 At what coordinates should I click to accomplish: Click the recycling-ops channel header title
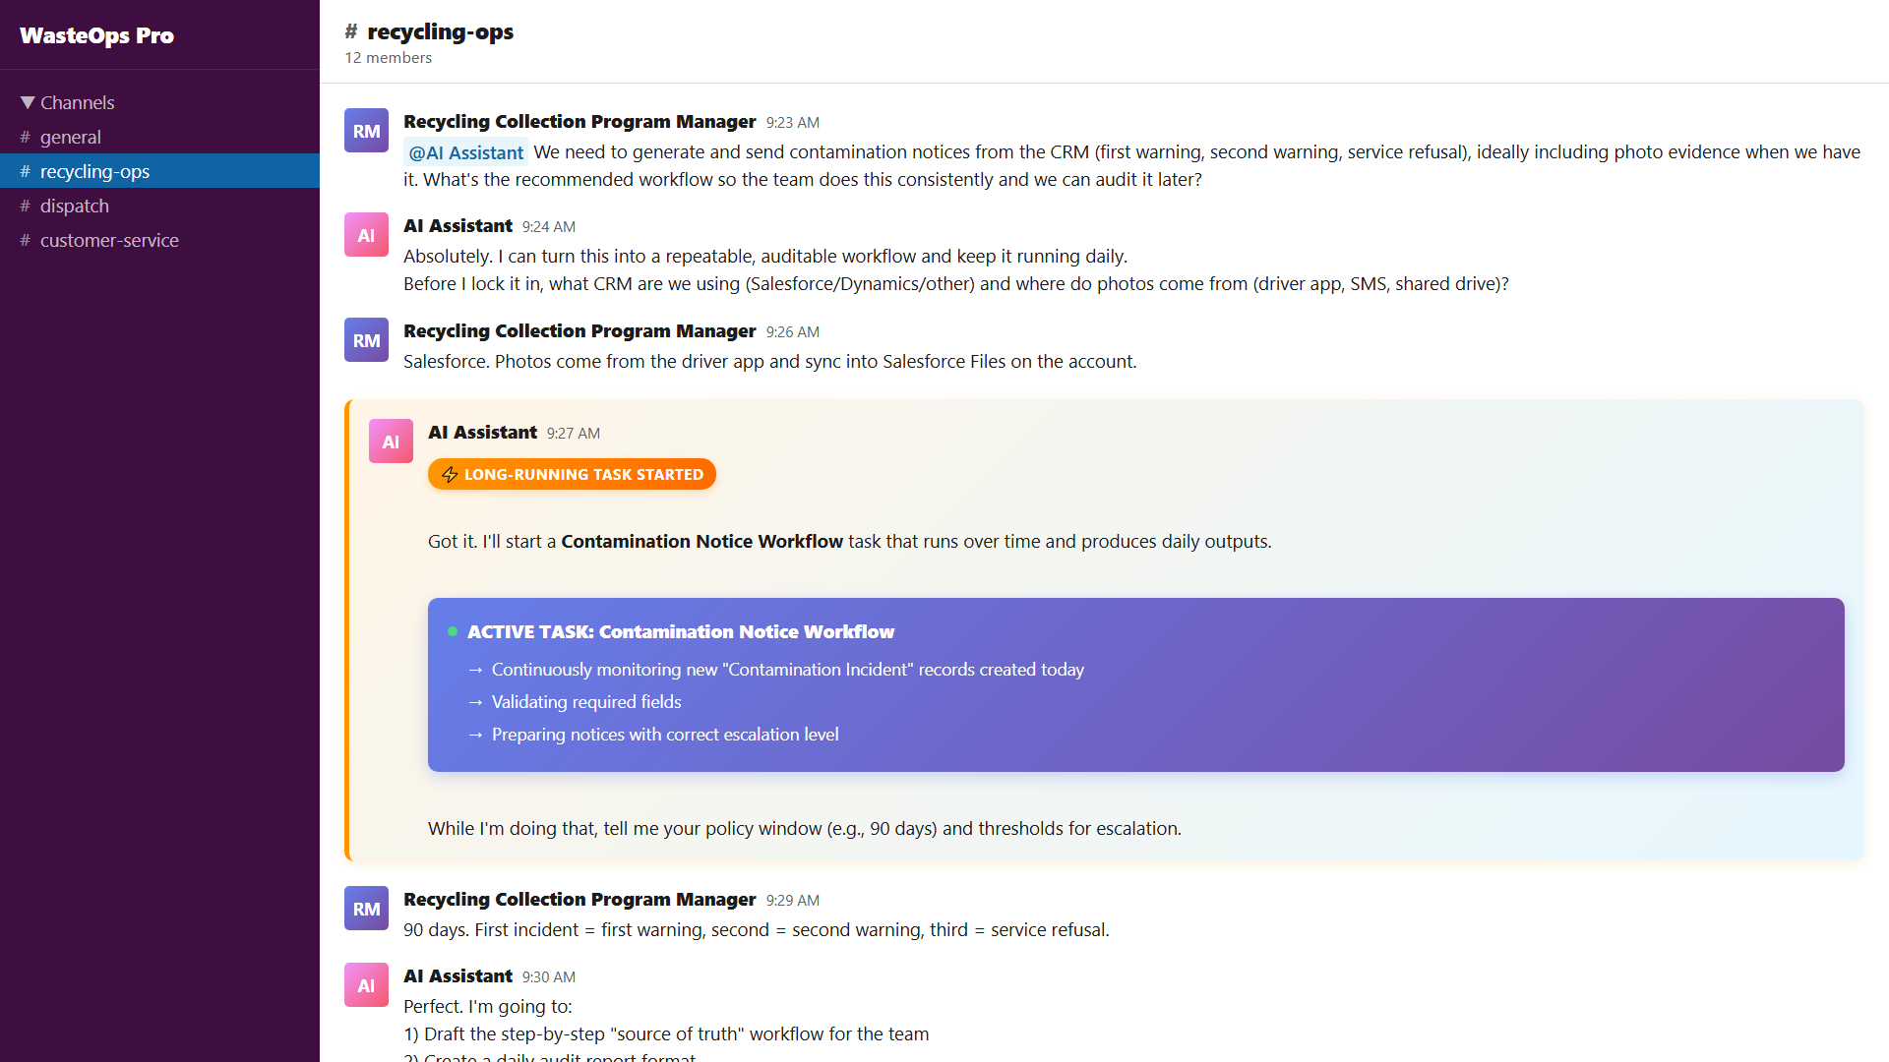tap(439, 31)
